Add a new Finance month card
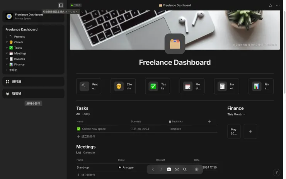Image resolution: width=286 pixels, height=179 pixels. click(x=250, y=131)
